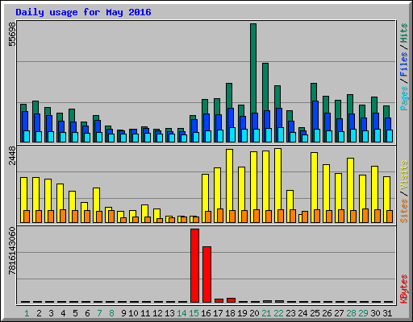Click green day label 21 on the x-axis
The width and height of the screenshot is (413, 322).
(x=266, y=313)
